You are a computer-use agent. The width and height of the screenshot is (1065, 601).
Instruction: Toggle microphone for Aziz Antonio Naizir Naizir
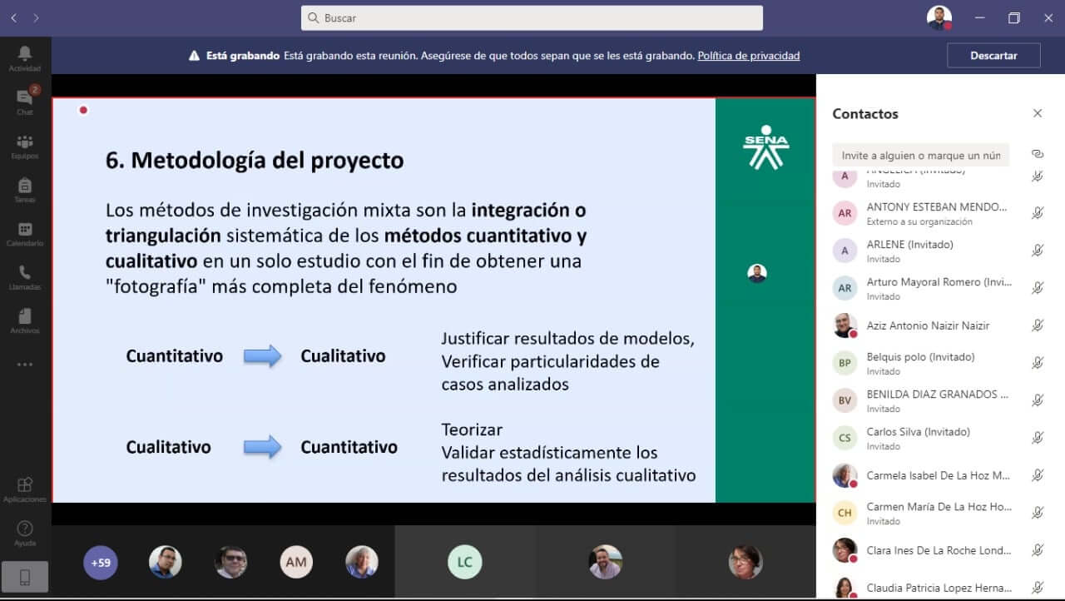[x=1038, y=325]
